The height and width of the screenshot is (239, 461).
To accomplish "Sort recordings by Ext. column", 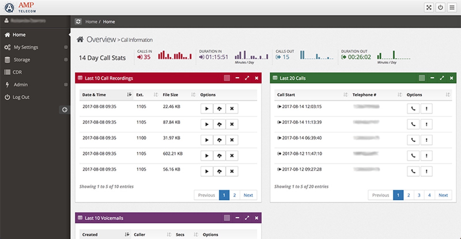I will click(147, 95).
